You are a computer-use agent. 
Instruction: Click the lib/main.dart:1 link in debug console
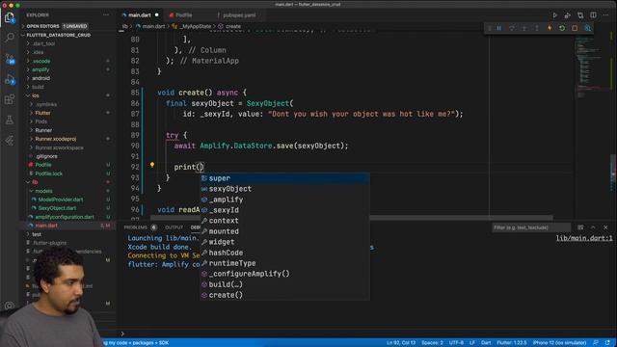(x=584, y=238)
